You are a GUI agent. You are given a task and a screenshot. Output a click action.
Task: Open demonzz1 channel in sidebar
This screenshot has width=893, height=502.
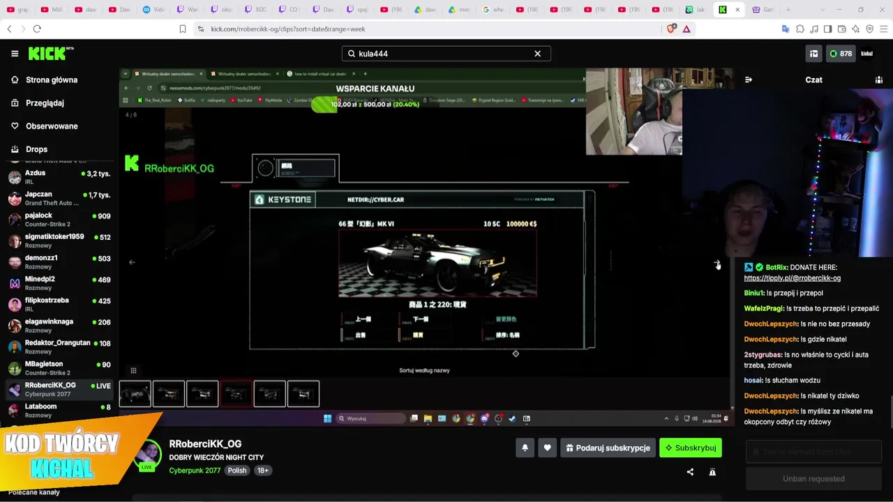tap(59, 262)
